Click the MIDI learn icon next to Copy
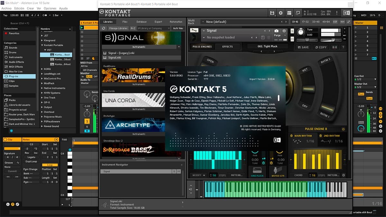The height and width of the screenshot is (217, 386). pyautogui.click(x=335, y=47)
